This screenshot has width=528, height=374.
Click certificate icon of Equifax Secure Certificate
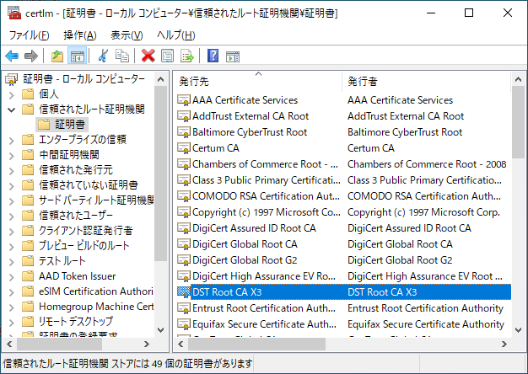[184, 324]
